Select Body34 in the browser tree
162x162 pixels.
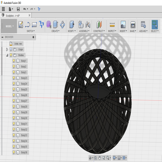click(x=24, y=141)
